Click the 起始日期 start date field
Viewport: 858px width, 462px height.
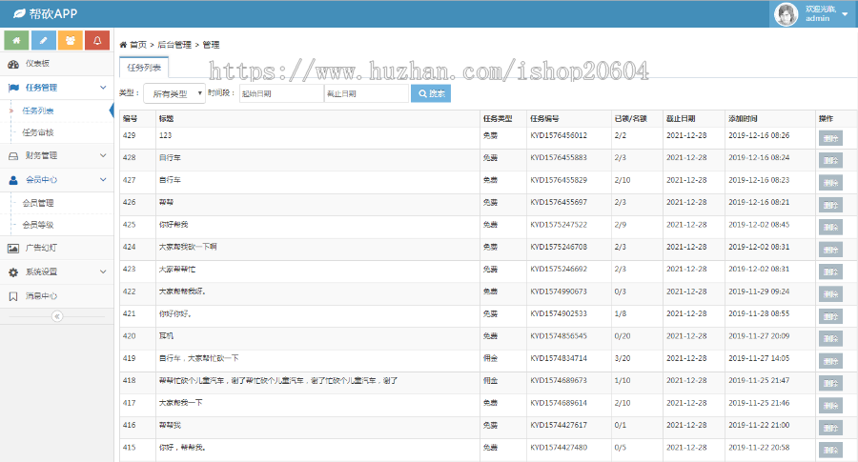(280, 93)
